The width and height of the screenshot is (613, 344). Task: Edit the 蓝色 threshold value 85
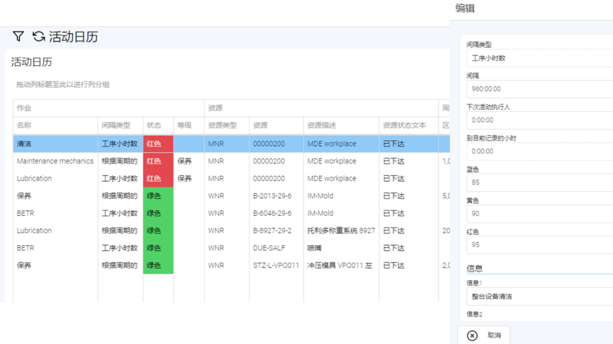click(540, 182)
